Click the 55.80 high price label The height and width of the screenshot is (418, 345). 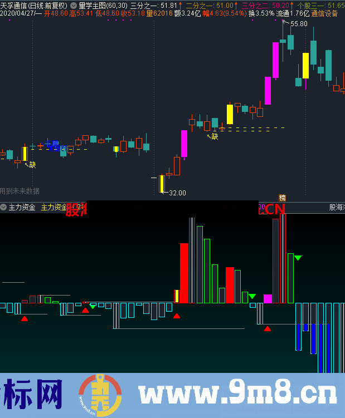point(299,24)
